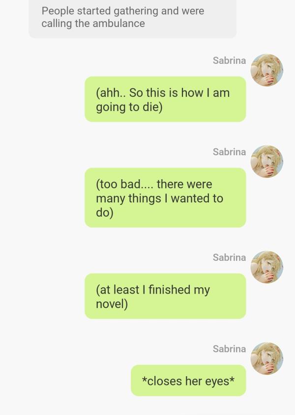Click the Sabrina name above the 'too bad' bubble
This screenshot has height=415, width=295.
coord(229,152)
